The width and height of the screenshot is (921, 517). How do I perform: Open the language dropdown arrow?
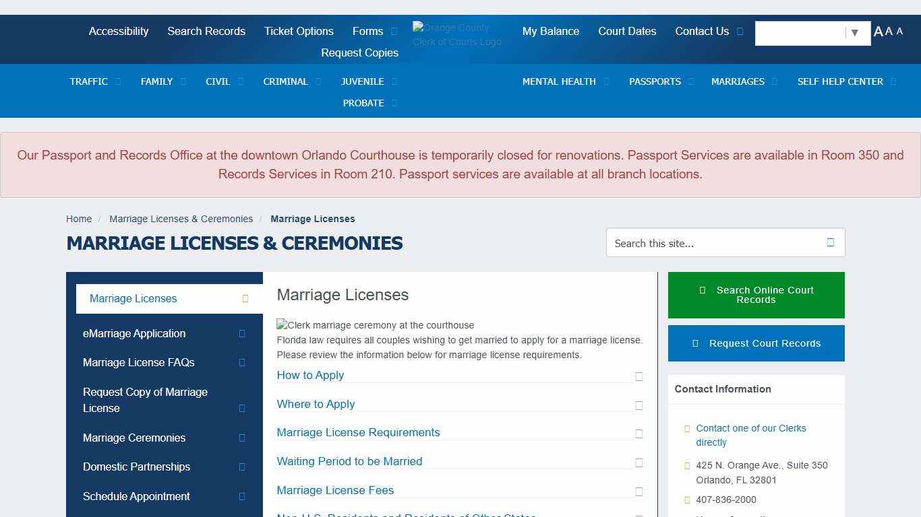(x=854, y=33)
